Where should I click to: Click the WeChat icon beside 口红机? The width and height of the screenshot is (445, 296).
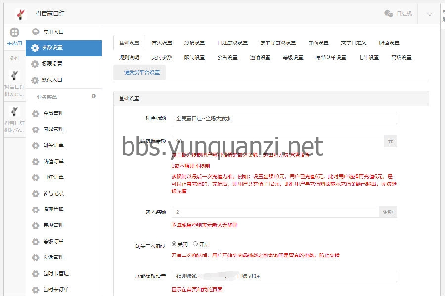click(x=389, y=14)
